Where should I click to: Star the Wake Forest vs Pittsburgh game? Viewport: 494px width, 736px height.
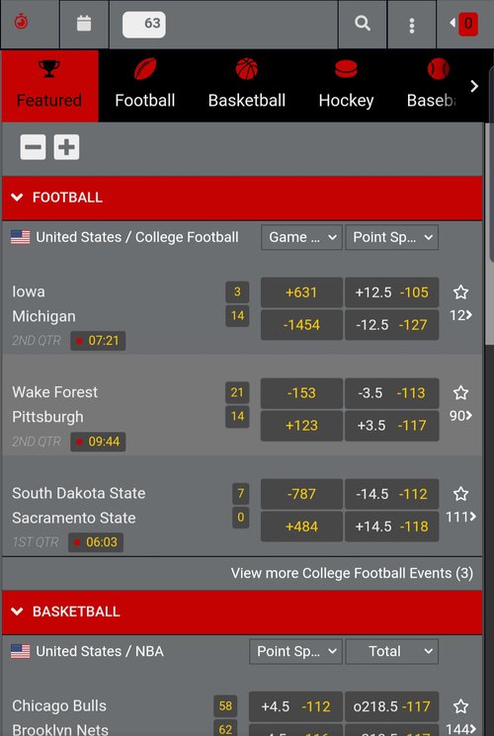[x=460, y=393]
